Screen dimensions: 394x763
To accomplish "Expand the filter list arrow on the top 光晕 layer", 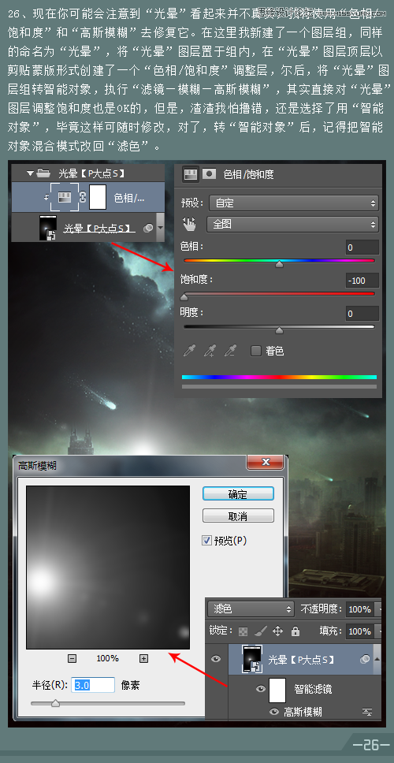I will (x=159, y=227).
